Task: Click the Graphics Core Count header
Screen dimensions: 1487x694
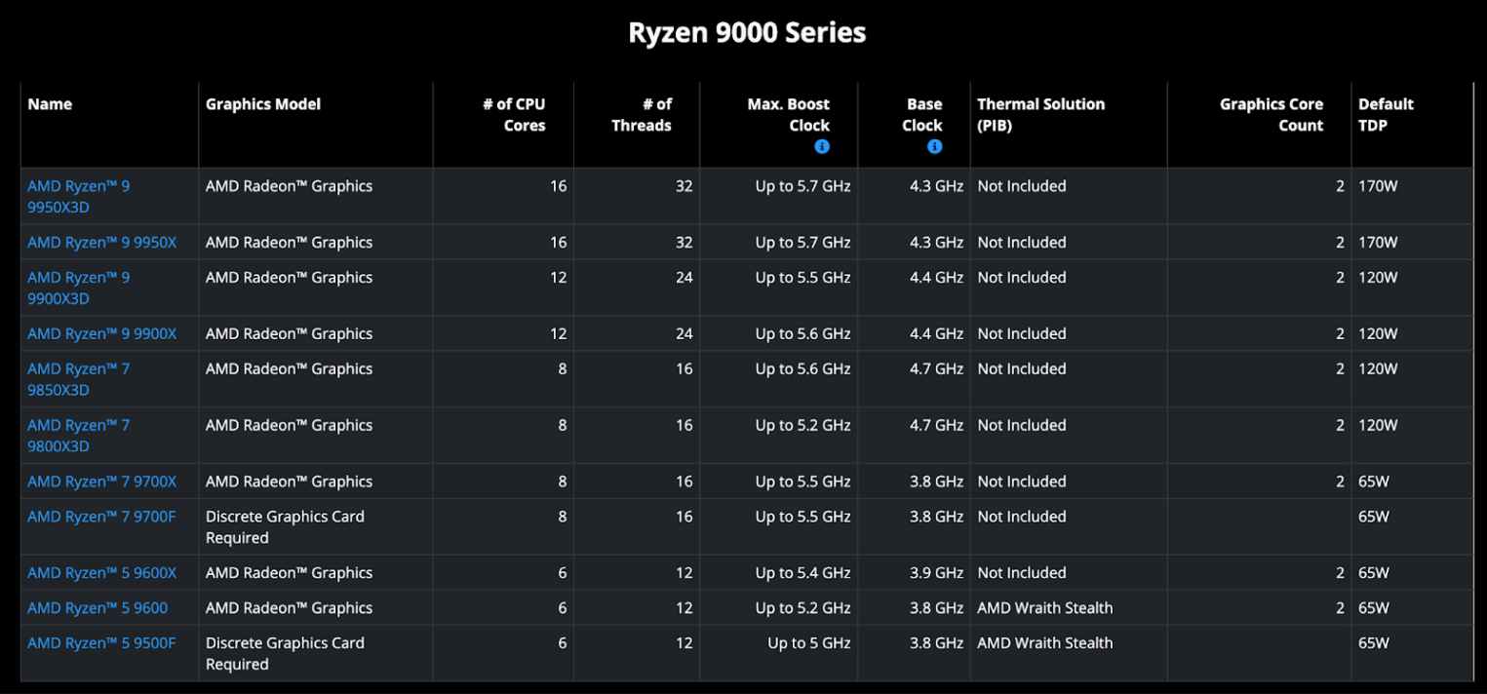Action: pos(1271,114)
